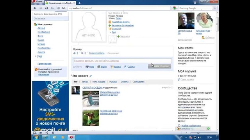Click the Opera Turbo icon in status bar
Viewport: 250px width, 140px height.
[53, 133]
